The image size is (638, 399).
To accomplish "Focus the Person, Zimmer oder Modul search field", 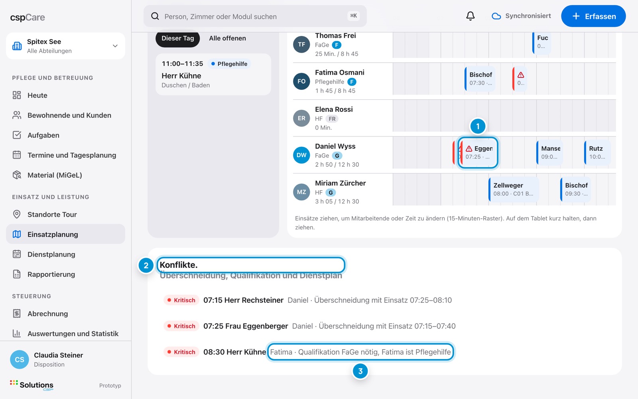I will point(255,16).
